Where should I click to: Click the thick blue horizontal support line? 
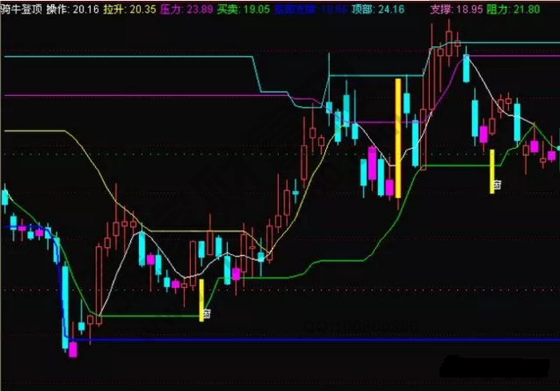point(314,340)
